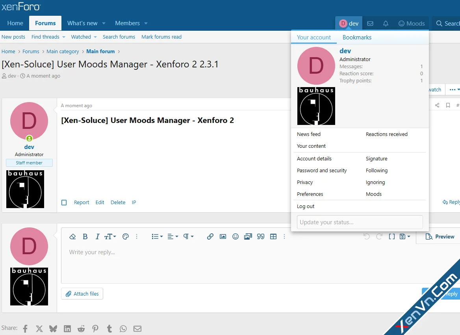Expand the What's new dropdown arrow
The height and width of the screenshot is (335, 460).
(x=104, y=23)
